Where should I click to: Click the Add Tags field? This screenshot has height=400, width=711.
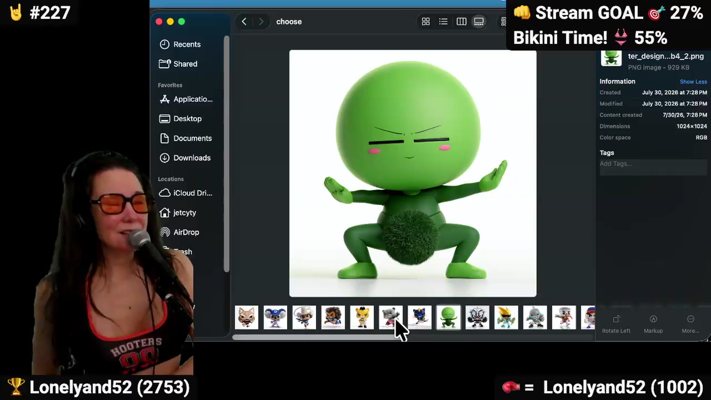(x=653, y=167)
